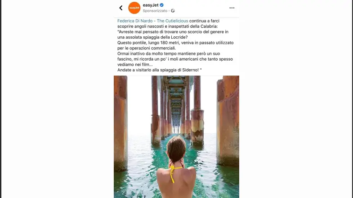Open the pier photo in full view
The height and width of the screenshot is (198, 353).
pyautogui.click(x=176, y=136)
